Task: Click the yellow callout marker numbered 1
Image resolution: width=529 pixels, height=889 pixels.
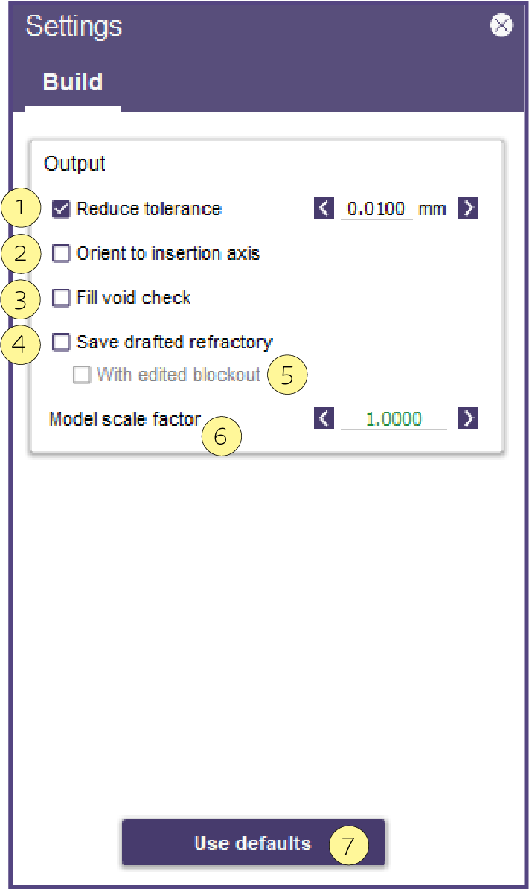Action: click(20, 208)
